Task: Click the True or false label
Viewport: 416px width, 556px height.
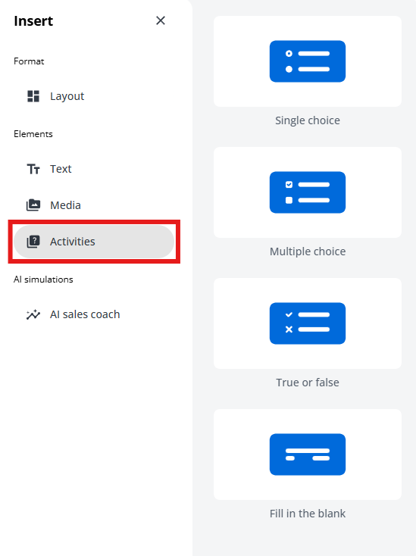Action: coord(308,383)
